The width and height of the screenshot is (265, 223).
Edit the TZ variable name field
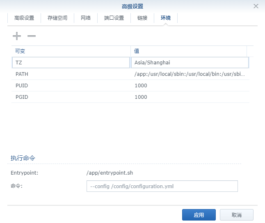tap(71, 62)
